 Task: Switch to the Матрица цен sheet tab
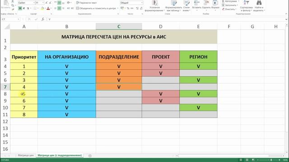pyautogui.click(x=26, y=155)
